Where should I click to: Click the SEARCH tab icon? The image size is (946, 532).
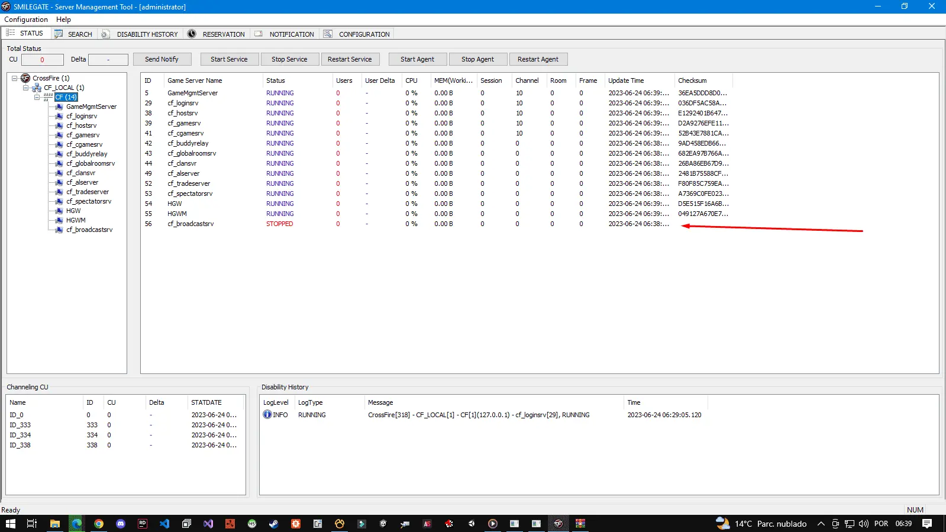[59, 34]
